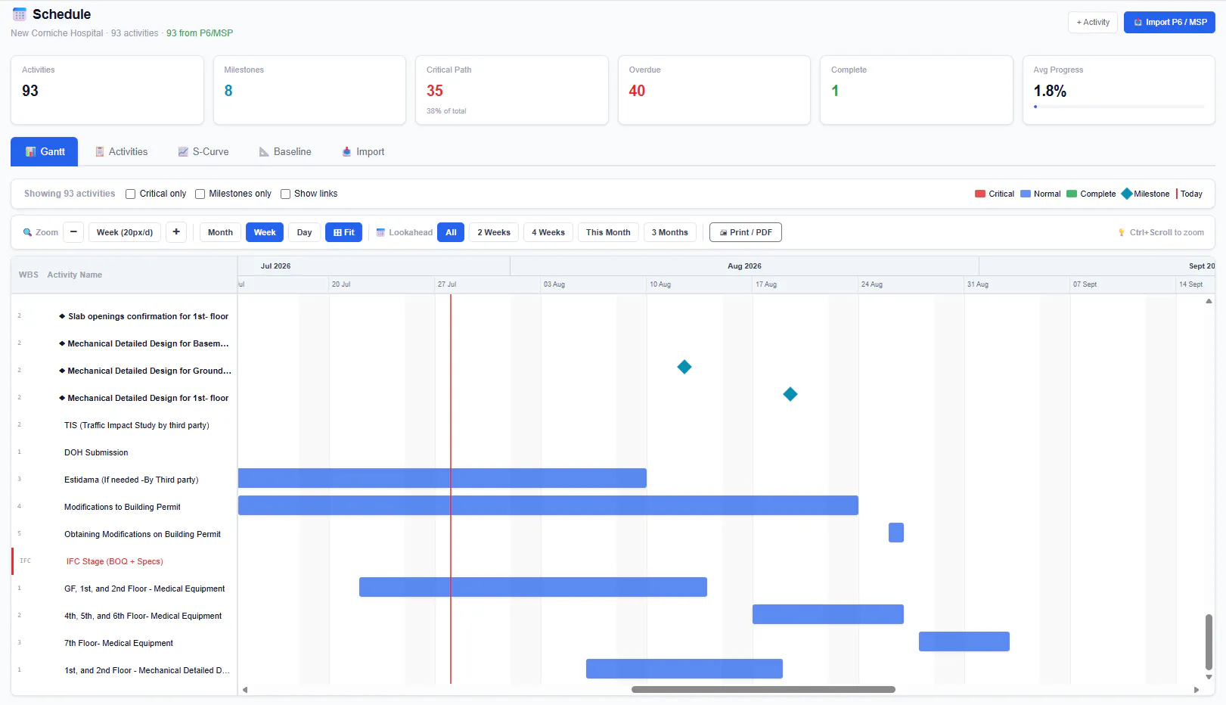Click the S-Curve tab graph icon
The image size is (1226, 705).
(x=183, y=152)
